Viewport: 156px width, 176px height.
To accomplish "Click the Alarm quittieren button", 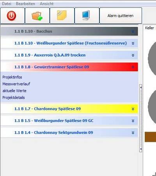I will [x=121, y=16].
